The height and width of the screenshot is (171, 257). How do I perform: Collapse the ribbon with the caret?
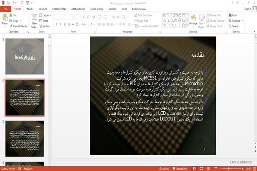[254, 31]
